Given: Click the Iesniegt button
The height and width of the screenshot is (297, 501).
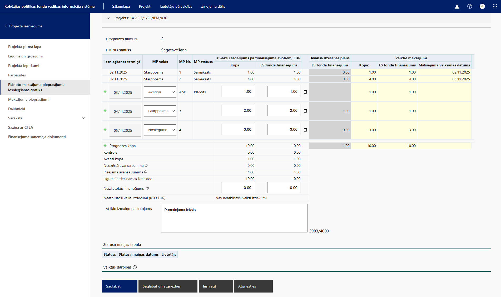Looking at the screenshot, I should click(x=216, y=286).
